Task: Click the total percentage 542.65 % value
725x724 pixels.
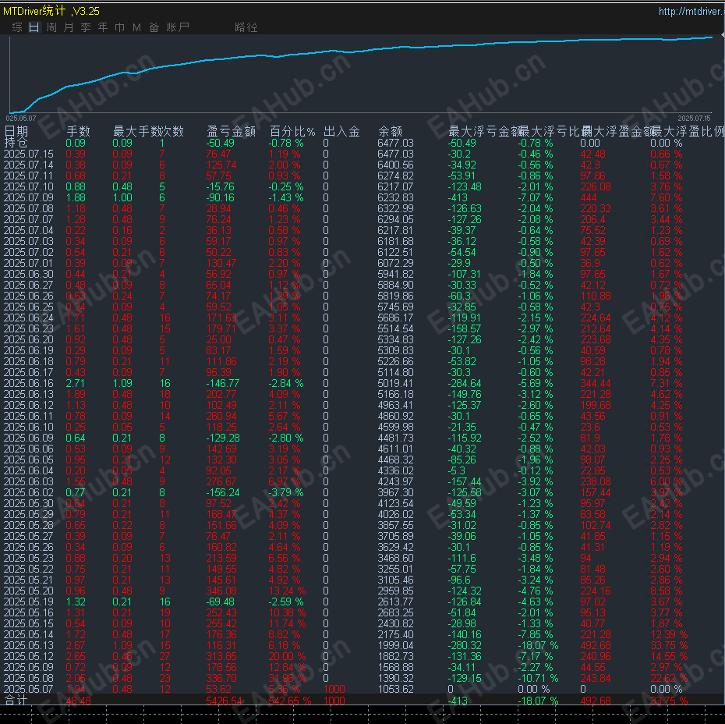Action: [x=290, y=701]
